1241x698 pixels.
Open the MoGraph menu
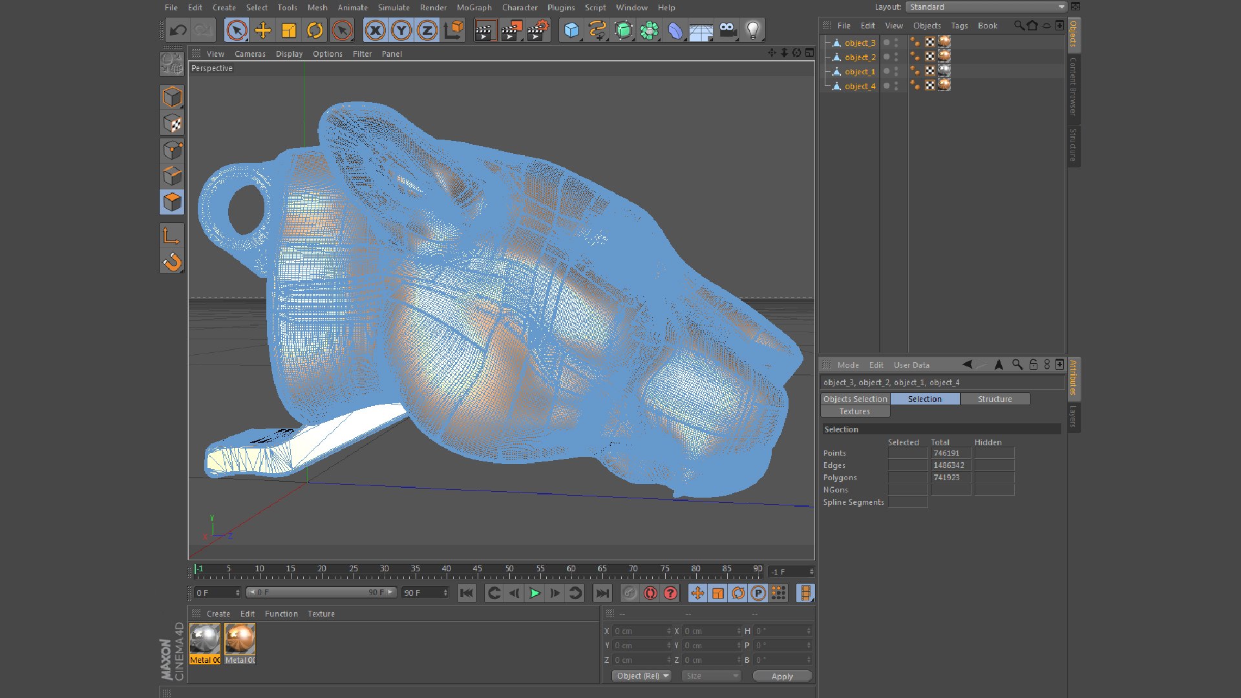click(x=474, y=8)
